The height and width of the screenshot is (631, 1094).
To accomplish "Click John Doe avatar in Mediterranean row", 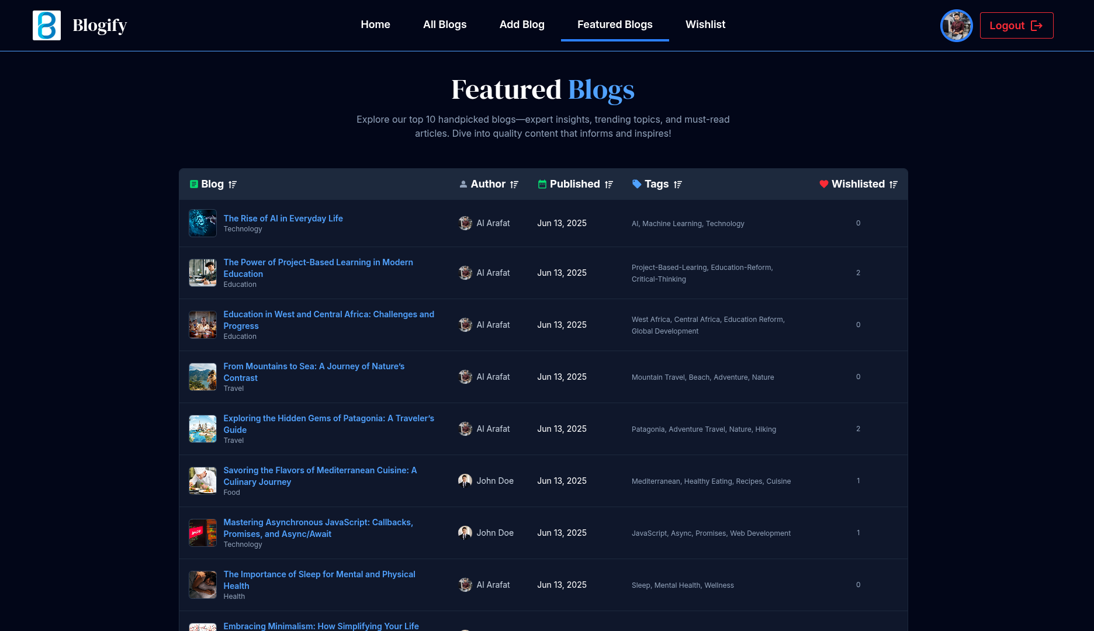I will point(465,481).
